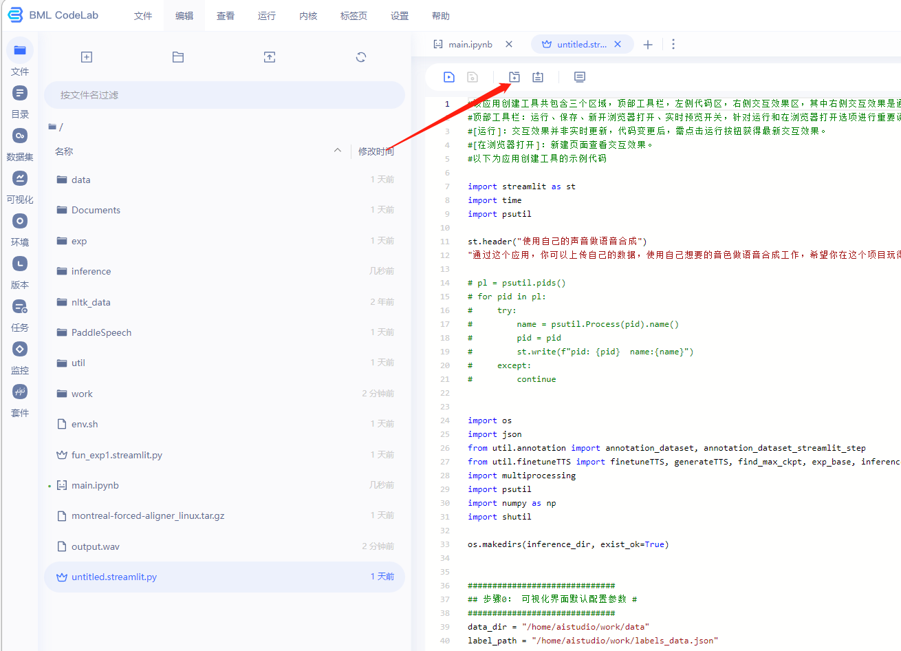Select the nltk_data folder
This screenshot has width=901, height=651.
click(224, 302)
